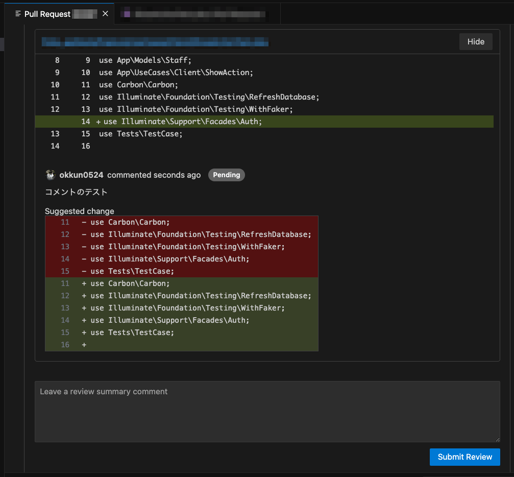This screenshot has height=477, width=514.
Task: Close the Pull Request tab
Action: pyautogui.click(x=105, y=14)
